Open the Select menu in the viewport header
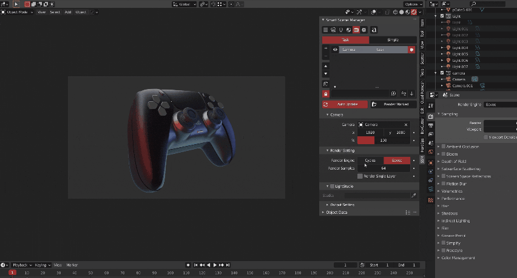This screenshot has width=517, height=278. coord(55,12)
